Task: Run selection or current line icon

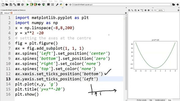Action: pyautogui.click(x=39, y=4)
